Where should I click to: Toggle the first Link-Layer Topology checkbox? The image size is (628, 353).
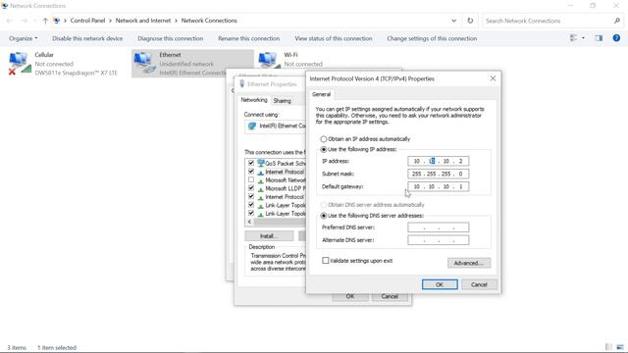tap(251, 205)
